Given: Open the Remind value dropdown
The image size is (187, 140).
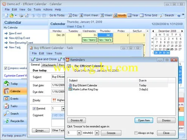Looking at the screenshot, I should 63,109.
